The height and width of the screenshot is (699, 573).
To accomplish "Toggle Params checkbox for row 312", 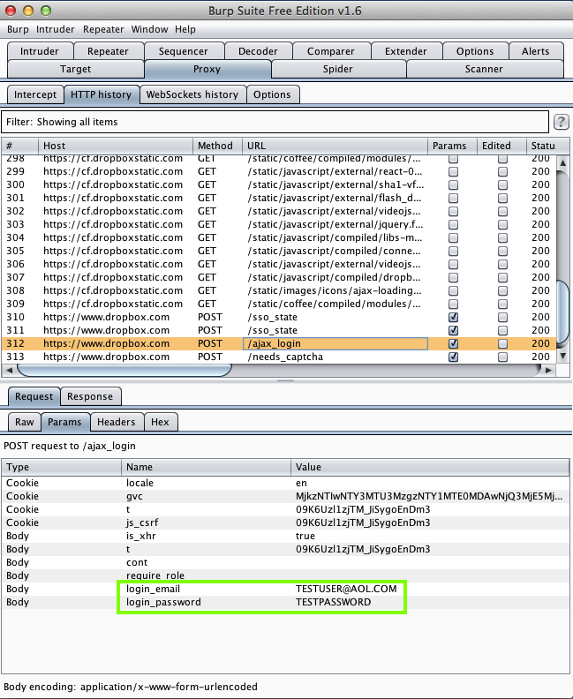I will click(x=453, y=343).
